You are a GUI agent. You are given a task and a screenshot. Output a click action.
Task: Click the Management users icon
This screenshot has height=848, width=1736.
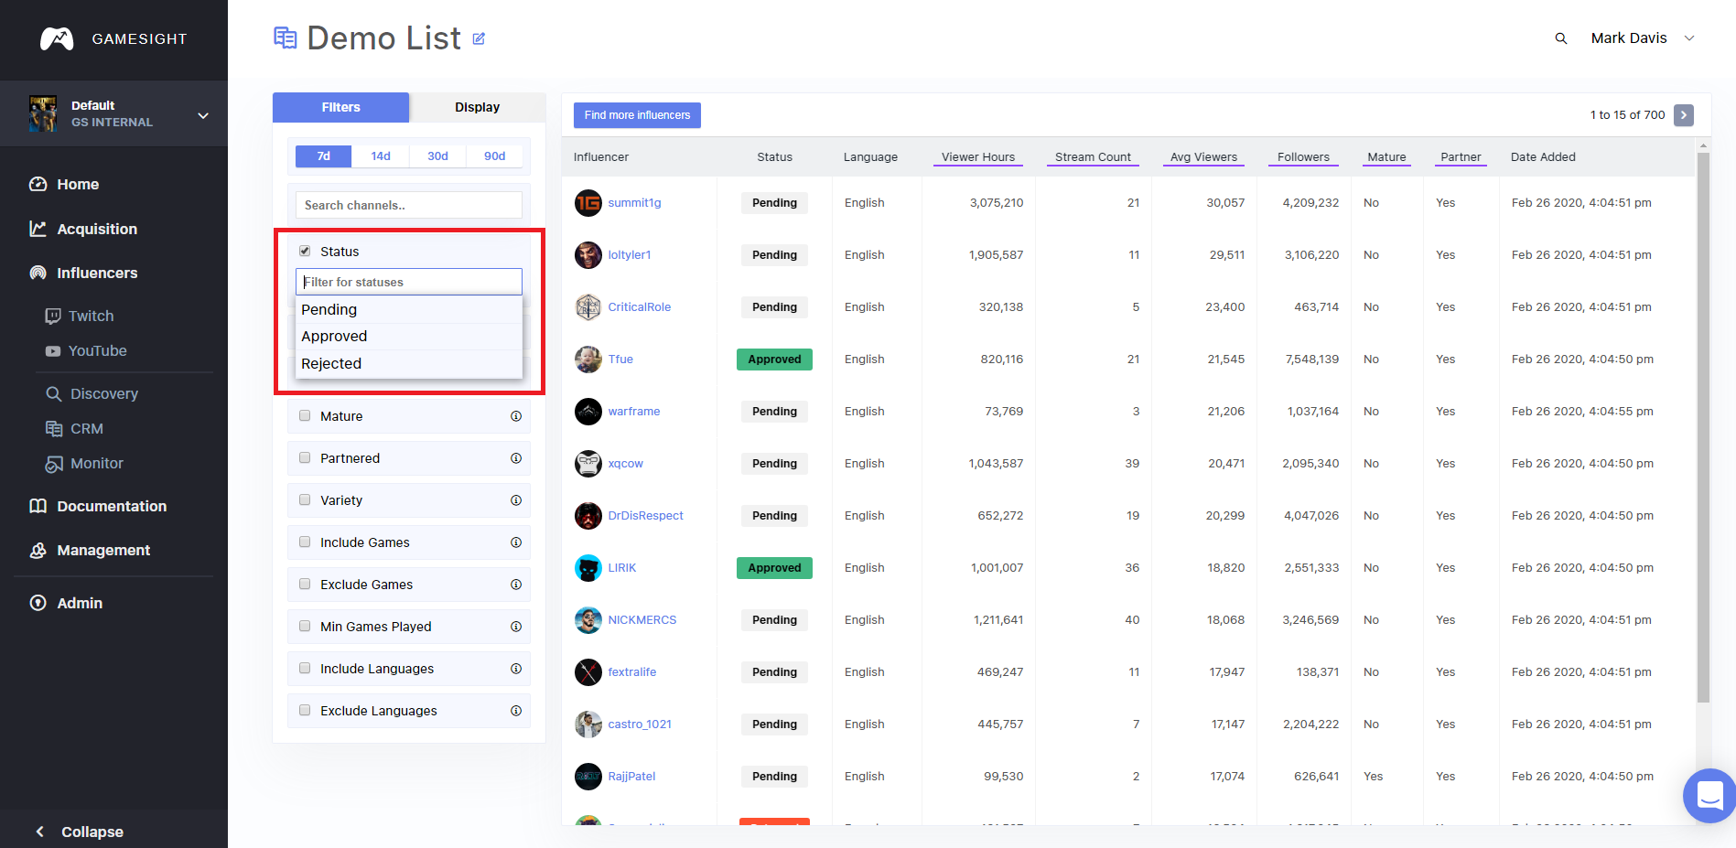38,550
